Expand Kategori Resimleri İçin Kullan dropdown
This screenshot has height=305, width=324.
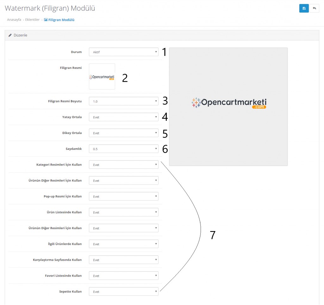click(x=123, y=165)
